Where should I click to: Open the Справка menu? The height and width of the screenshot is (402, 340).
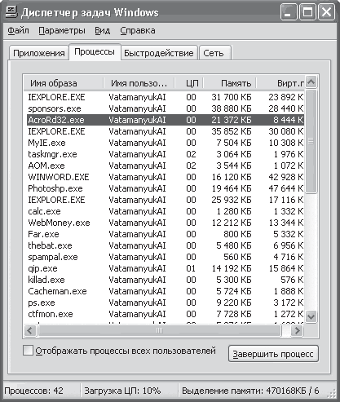[x=138, y=30]
